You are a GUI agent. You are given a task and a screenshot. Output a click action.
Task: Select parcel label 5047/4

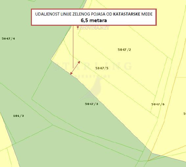[x=8, y=39]
